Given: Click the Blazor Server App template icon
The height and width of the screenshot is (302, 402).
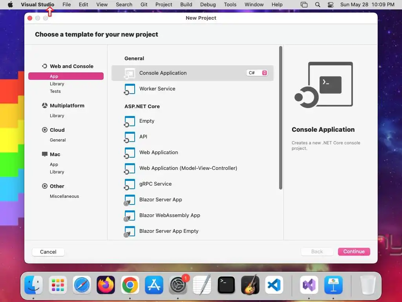Looking at the screenshot, I should point(130,200).
